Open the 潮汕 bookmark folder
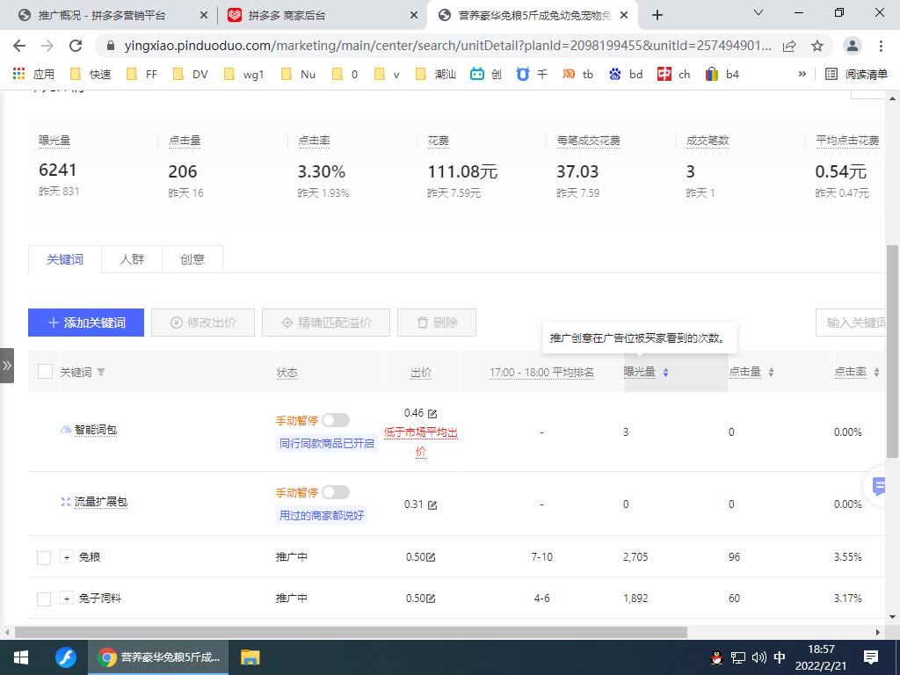The image size is (900, 675). tap(436, 74)
